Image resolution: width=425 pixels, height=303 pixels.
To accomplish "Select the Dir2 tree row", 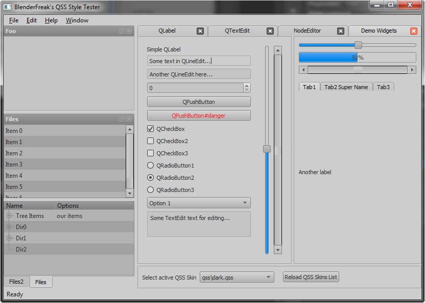I will click(69, 249).
